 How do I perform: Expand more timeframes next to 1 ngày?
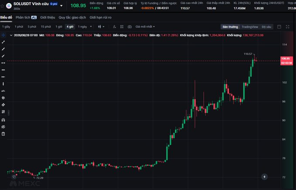pos(91,26)
